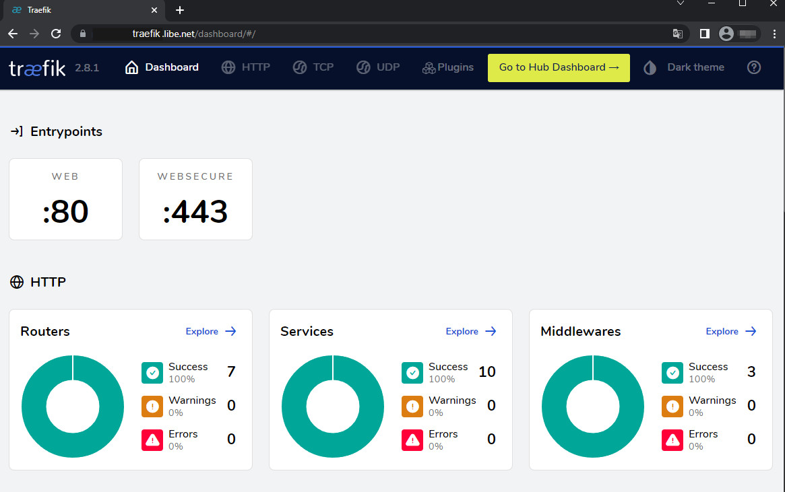Click the Traefik logo in header
The image size is (785, 492).
click(37, 67)
